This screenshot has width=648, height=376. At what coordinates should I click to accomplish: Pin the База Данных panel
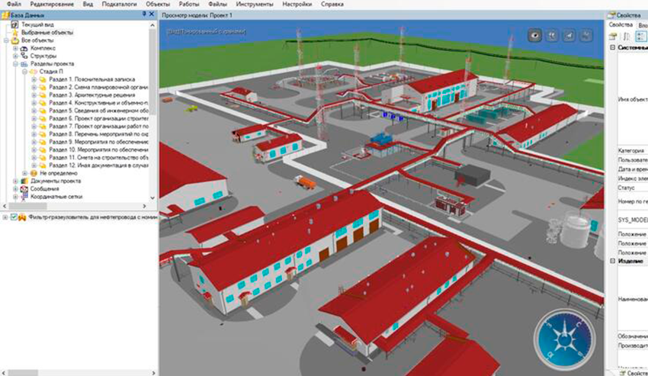click(144, 14)
